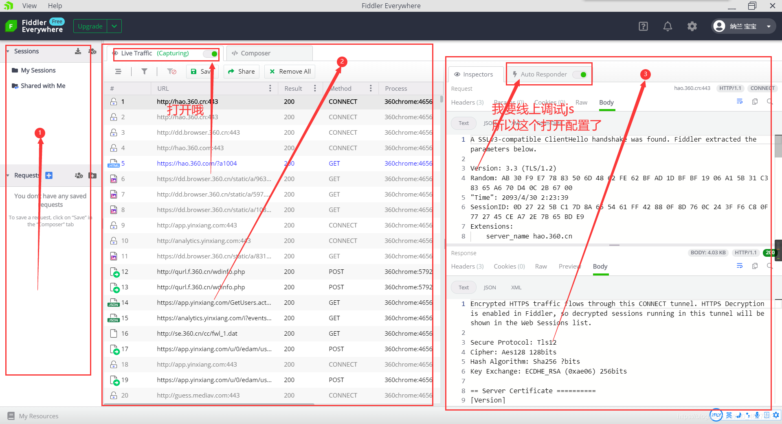Select session 20 guess.mediav.com:443
Viewport: 782px width, 424px height.
272,396
